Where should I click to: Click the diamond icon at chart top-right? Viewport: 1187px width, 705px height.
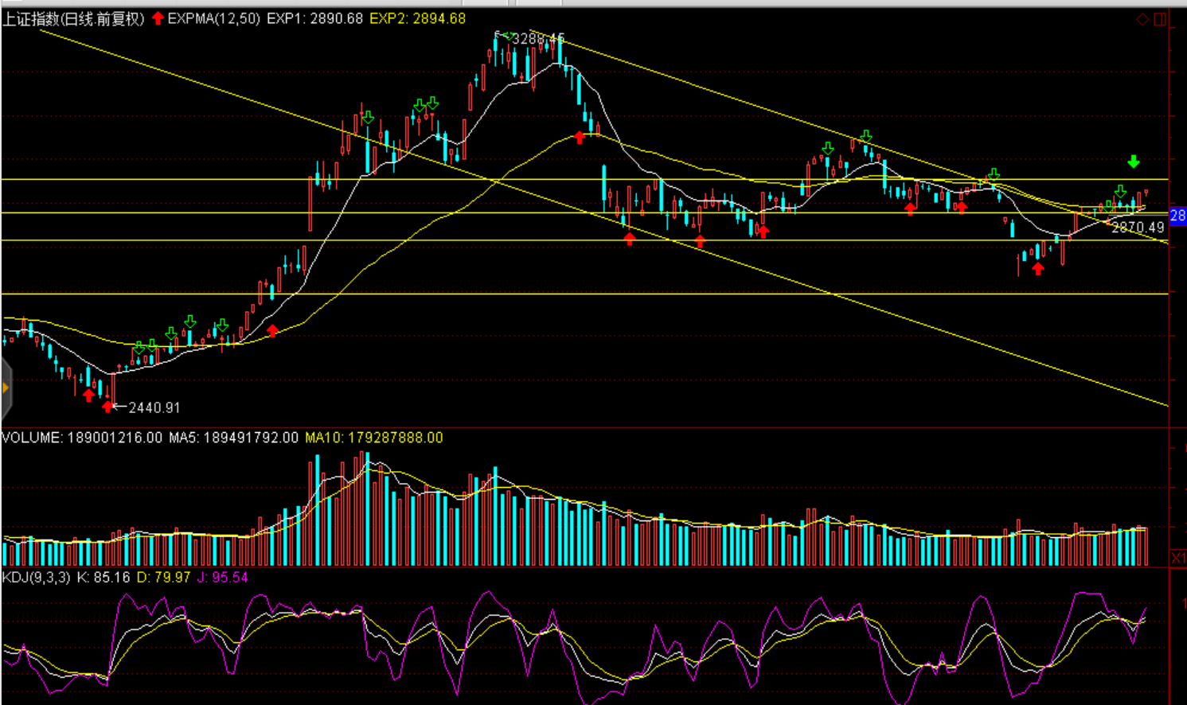pyautogui.click(x=1142, y=19)
